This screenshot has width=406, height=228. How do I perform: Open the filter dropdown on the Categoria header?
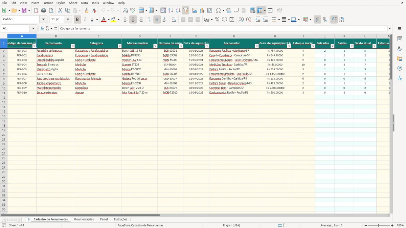pos(119,46)
